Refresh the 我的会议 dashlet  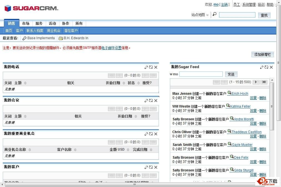click(151, 101)
